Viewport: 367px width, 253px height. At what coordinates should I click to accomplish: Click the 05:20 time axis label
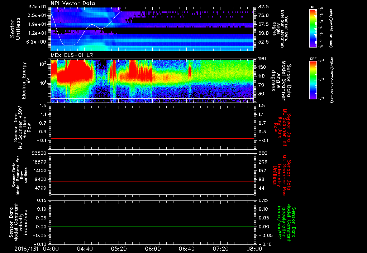[119, 249]
